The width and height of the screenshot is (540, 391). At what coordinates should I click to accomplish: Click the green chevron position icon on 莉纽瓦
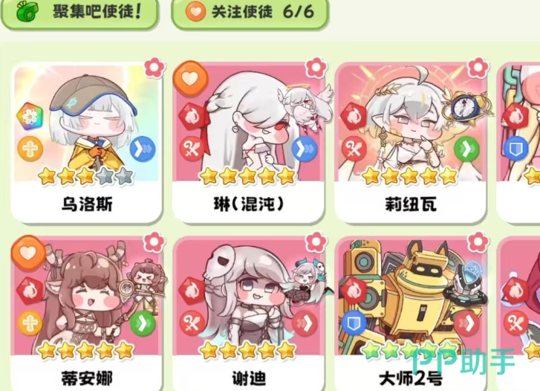(x=466, y=149)
